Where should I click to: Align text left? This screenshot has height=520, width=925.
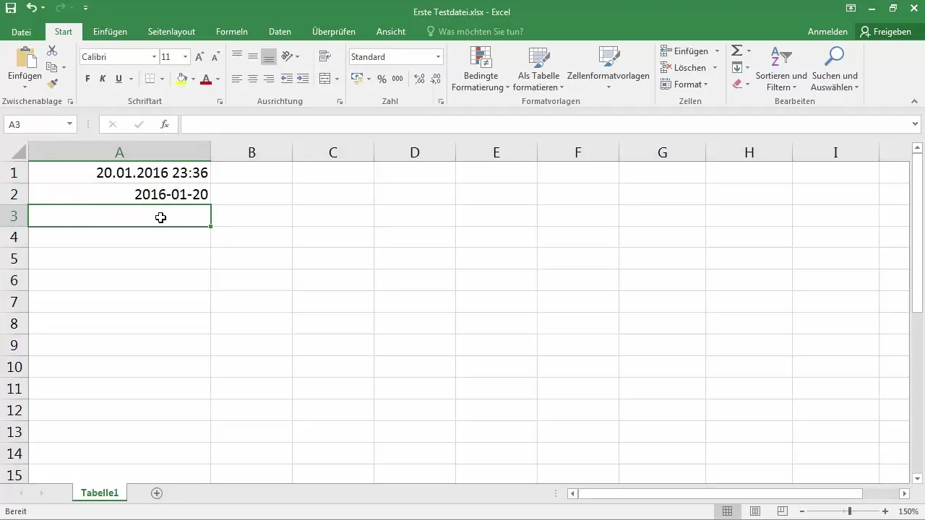tap(236, 79)
